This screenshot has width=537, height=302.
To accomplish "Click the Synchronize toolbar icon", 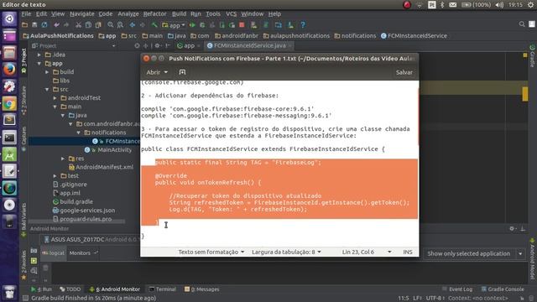I will pos(44,24).
